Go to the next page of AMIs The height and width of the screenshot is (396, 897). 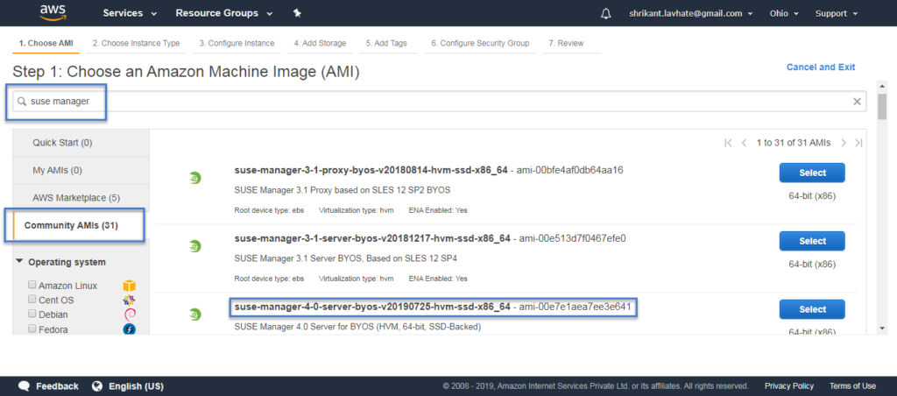(x=844, y=143)
